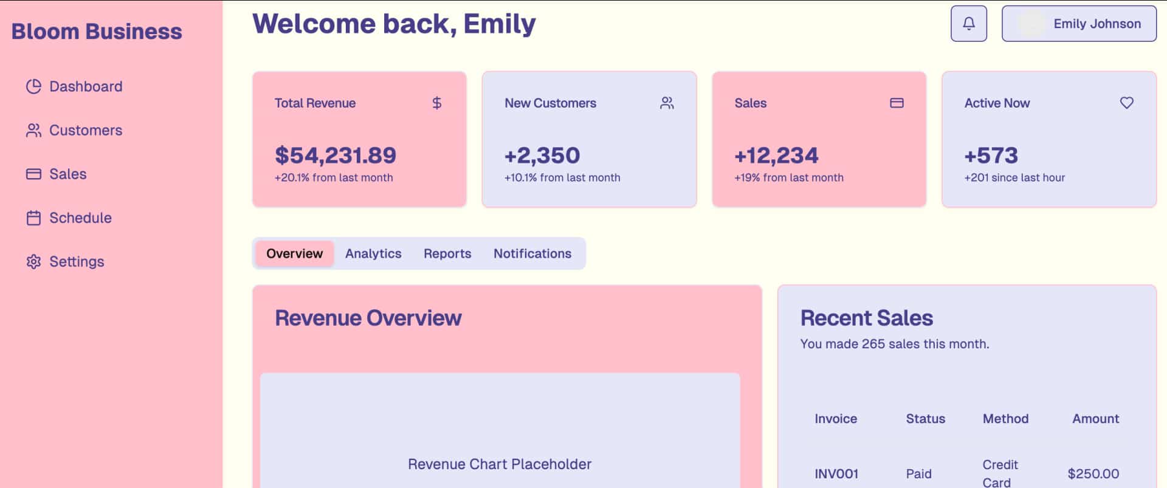Go to Schedule in the sidebar
The image size is (1167, 488).
(x=80, y=218)
